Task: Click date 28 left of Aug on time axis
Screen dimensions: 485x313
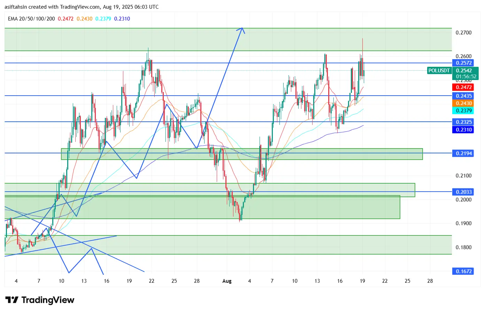Action: (197, 281)
